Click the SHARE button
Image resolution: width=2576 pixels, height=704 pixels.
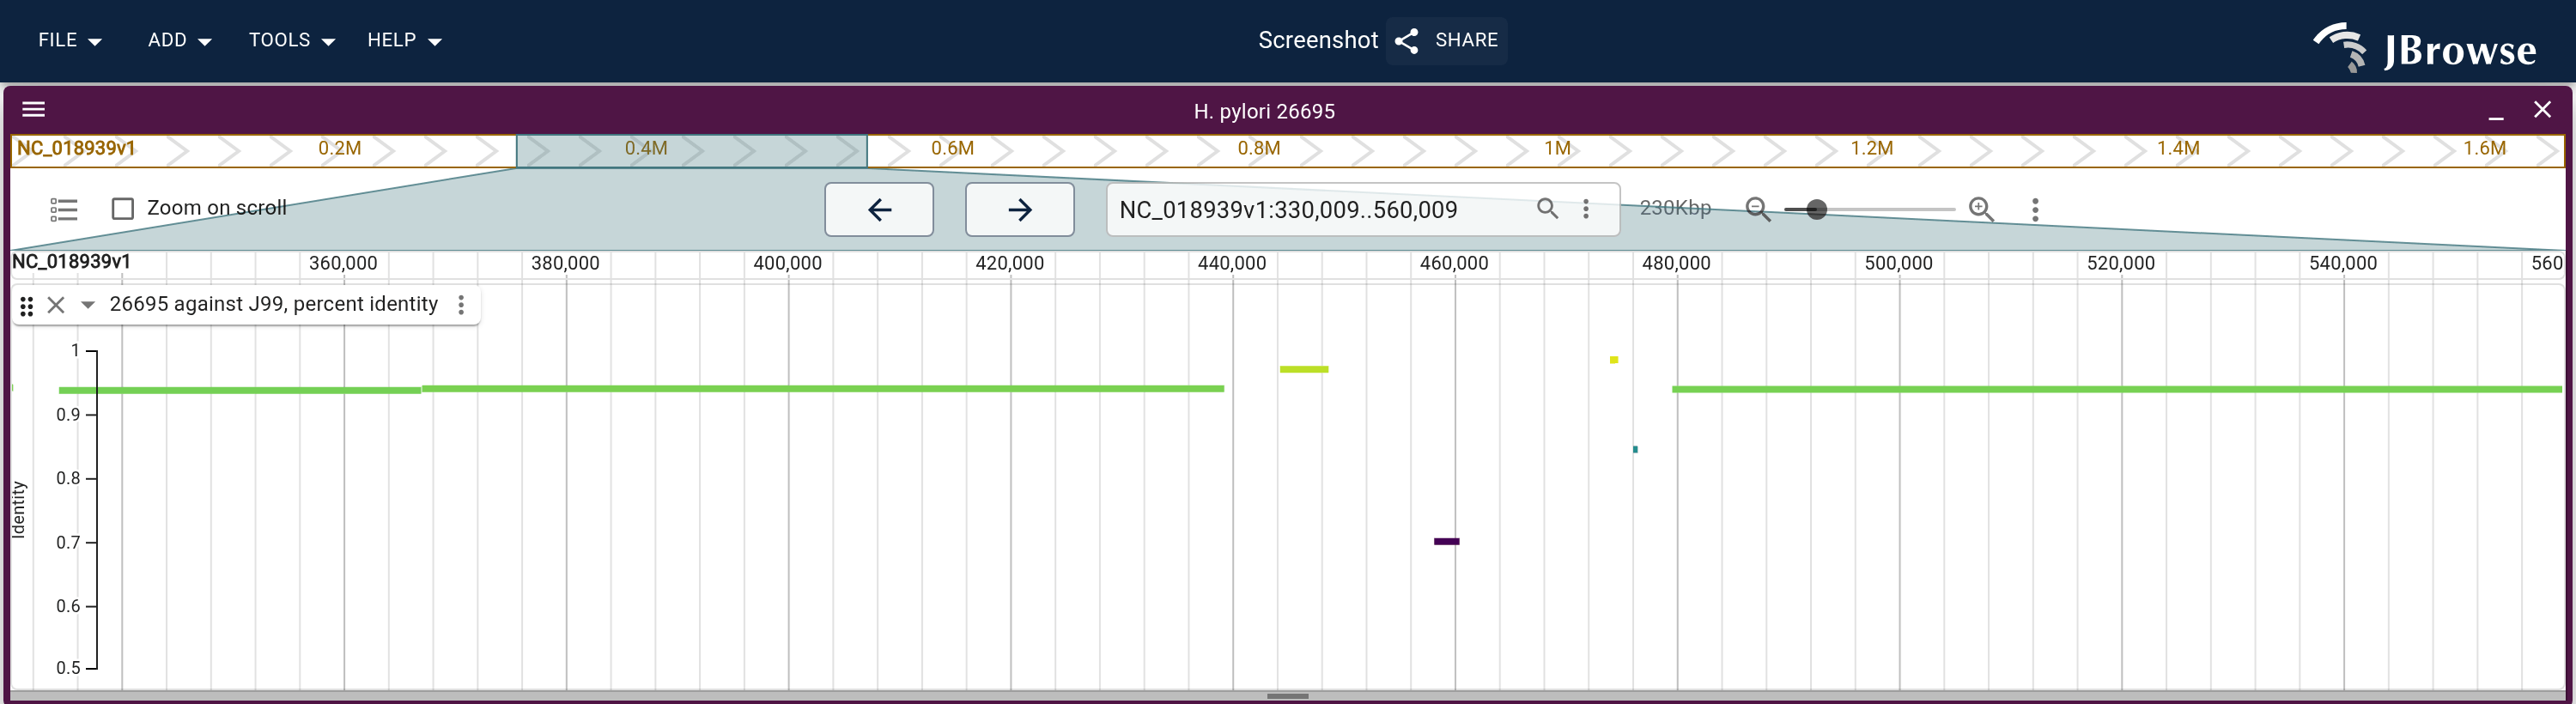click(x=1446, y=41)
